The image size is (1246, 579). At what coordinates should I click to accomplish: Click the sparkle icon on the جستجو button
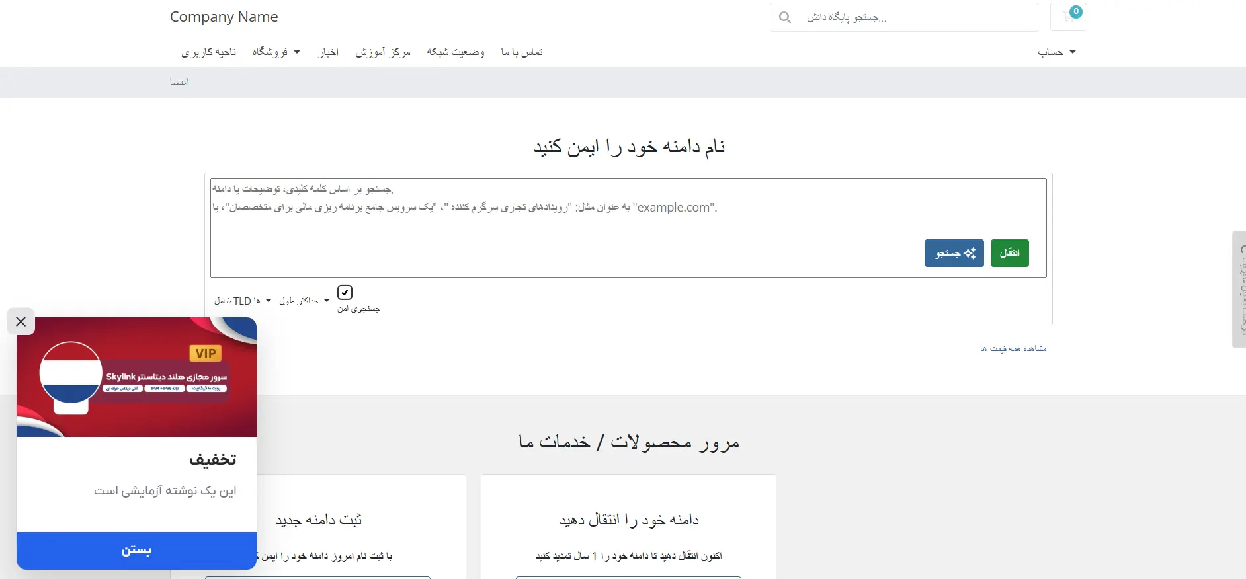970,253
